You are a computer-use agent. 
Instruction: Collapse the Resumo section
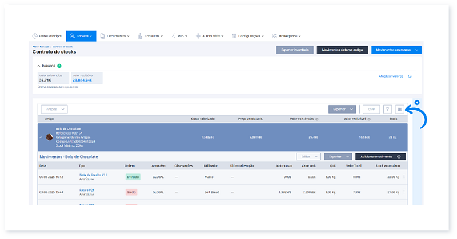tap(39, 66)
